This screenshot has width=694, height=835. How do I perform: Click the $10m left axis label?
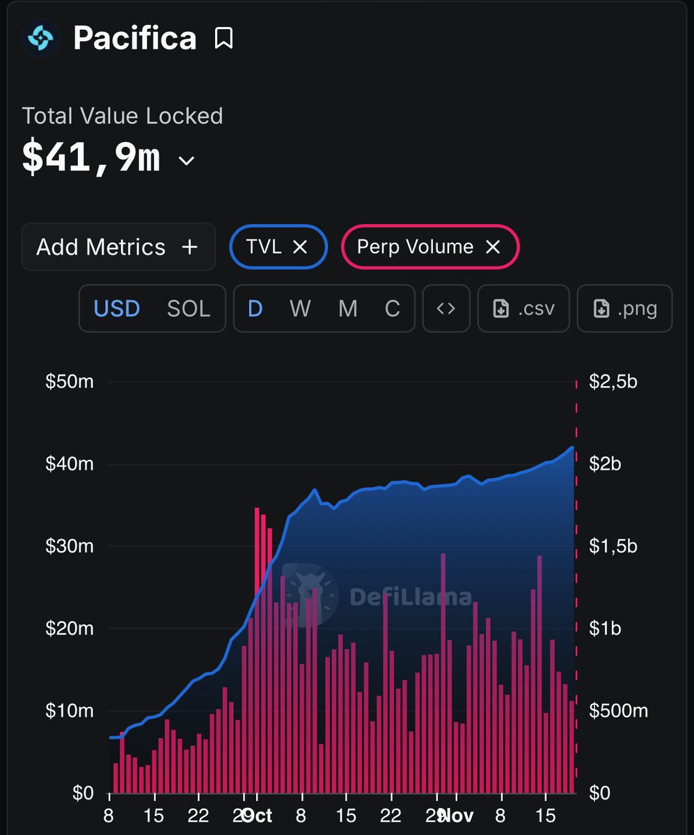(x=70, y=711)
